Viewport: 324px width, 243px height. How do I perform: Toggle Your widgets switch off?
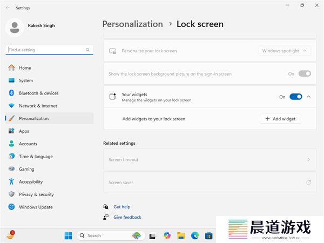pos(296,97)
